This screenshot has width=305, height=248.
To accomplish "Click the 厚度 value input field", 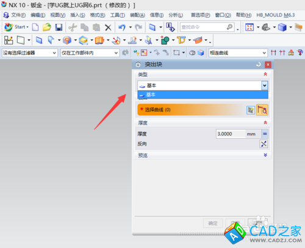I will 231,134.
